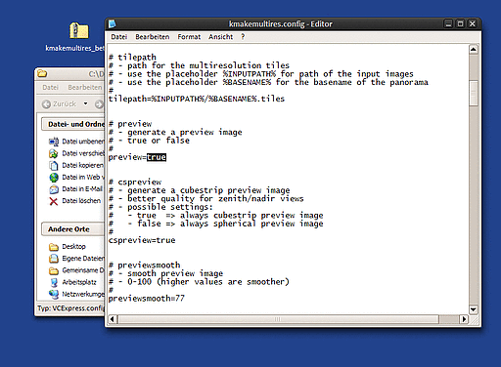Click Datei verschieben link
501x367 pixels.
coord(83,153)
